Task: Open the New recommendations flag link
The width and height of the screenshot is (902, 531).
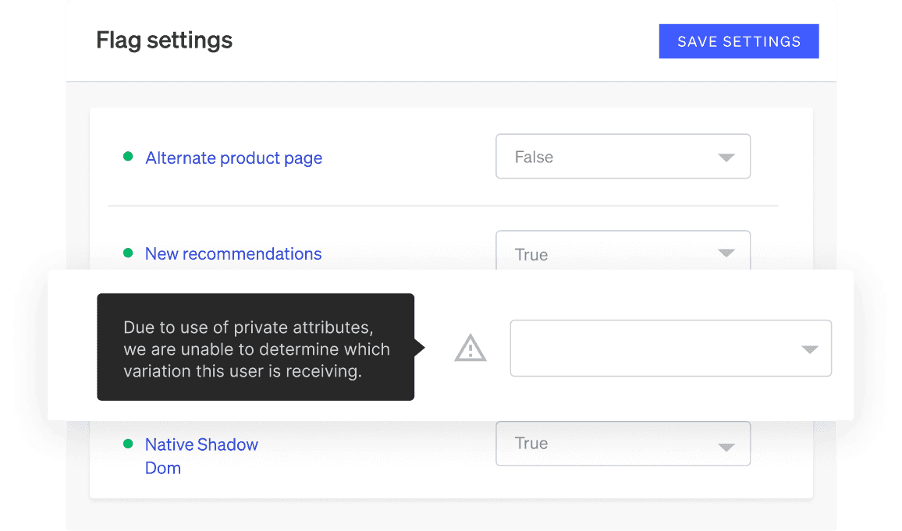Action: (233, 254)
